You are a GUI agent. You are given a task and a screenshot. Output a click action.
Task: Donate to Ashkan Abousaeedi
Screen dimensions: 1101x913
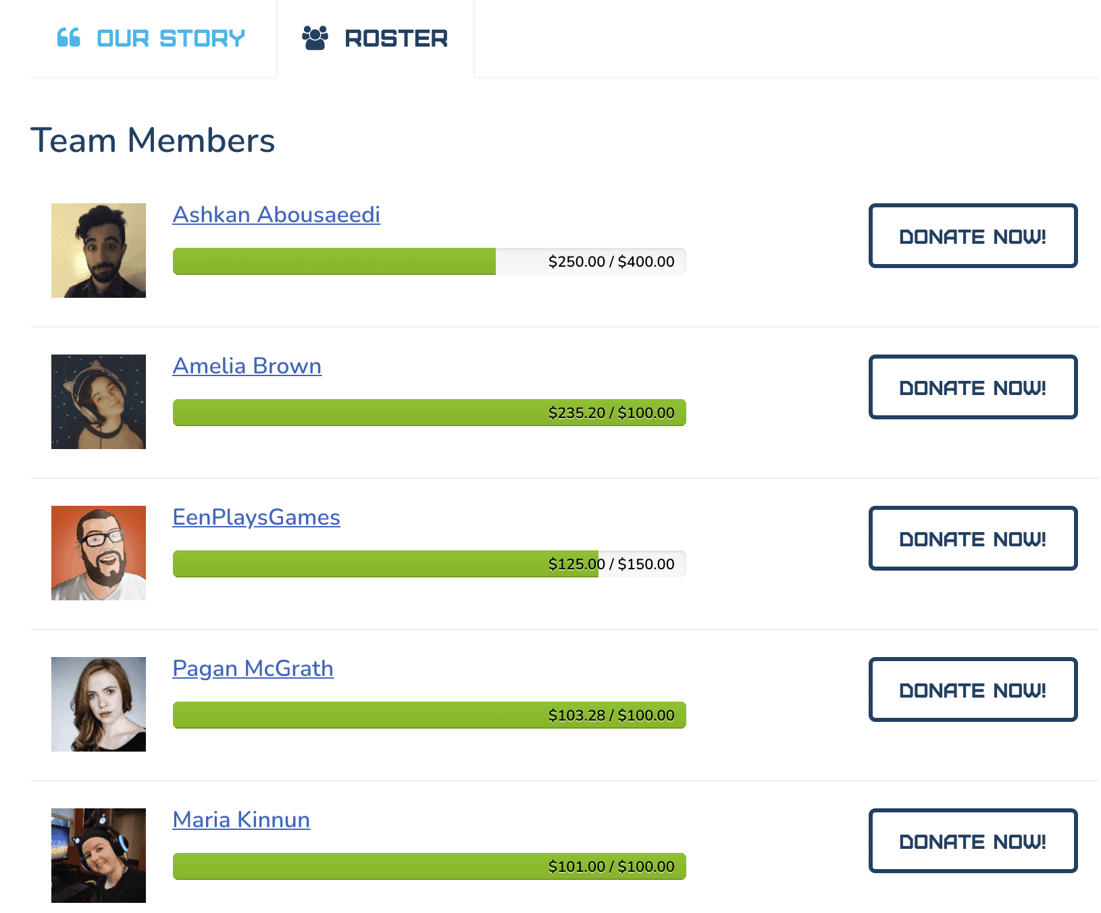pos(973,236)
